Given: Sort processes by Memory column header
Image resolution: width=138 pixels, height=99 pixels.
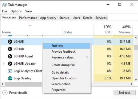Looking at the screenshot, I should point(125,32).
